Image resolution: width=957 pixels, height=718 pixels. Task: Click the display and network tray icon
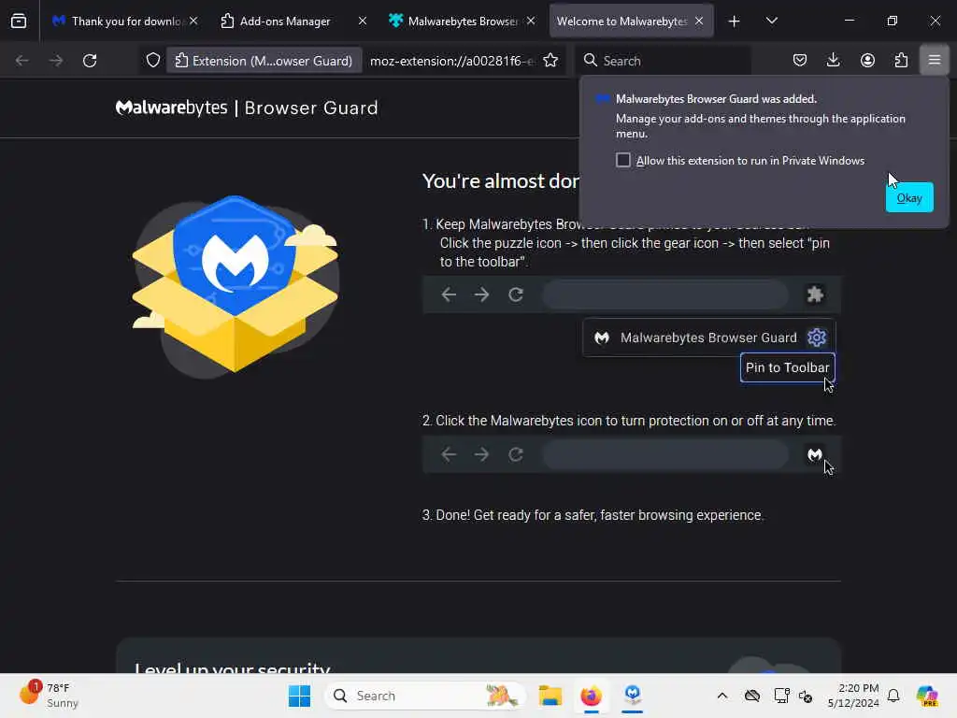pyautogui.click(x=780, y=696)
